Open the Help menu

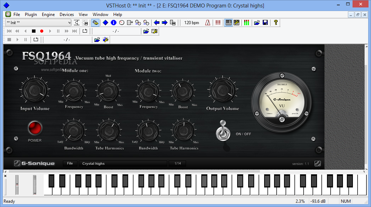118,15
